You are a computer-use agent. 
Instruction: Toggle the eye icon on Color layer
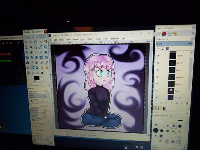(x=157, y=91)
